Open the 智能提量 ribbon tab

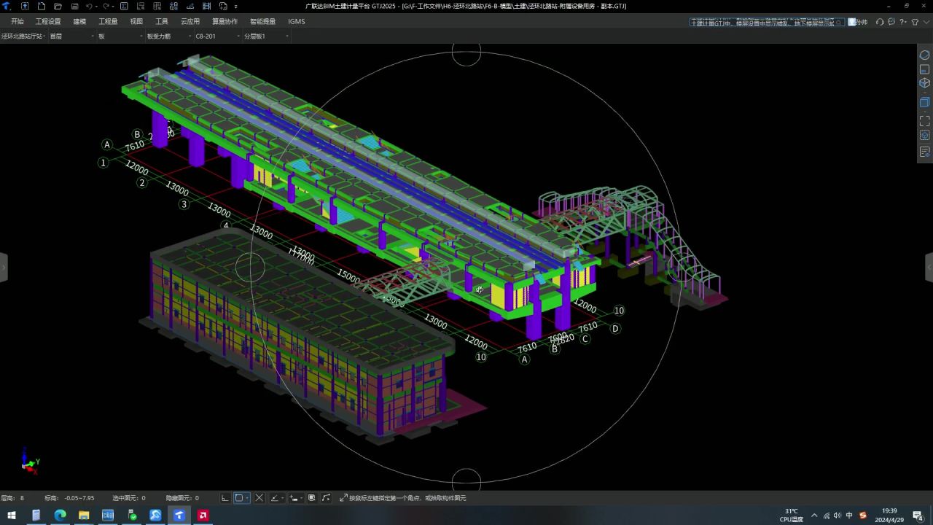pos(262,21)
